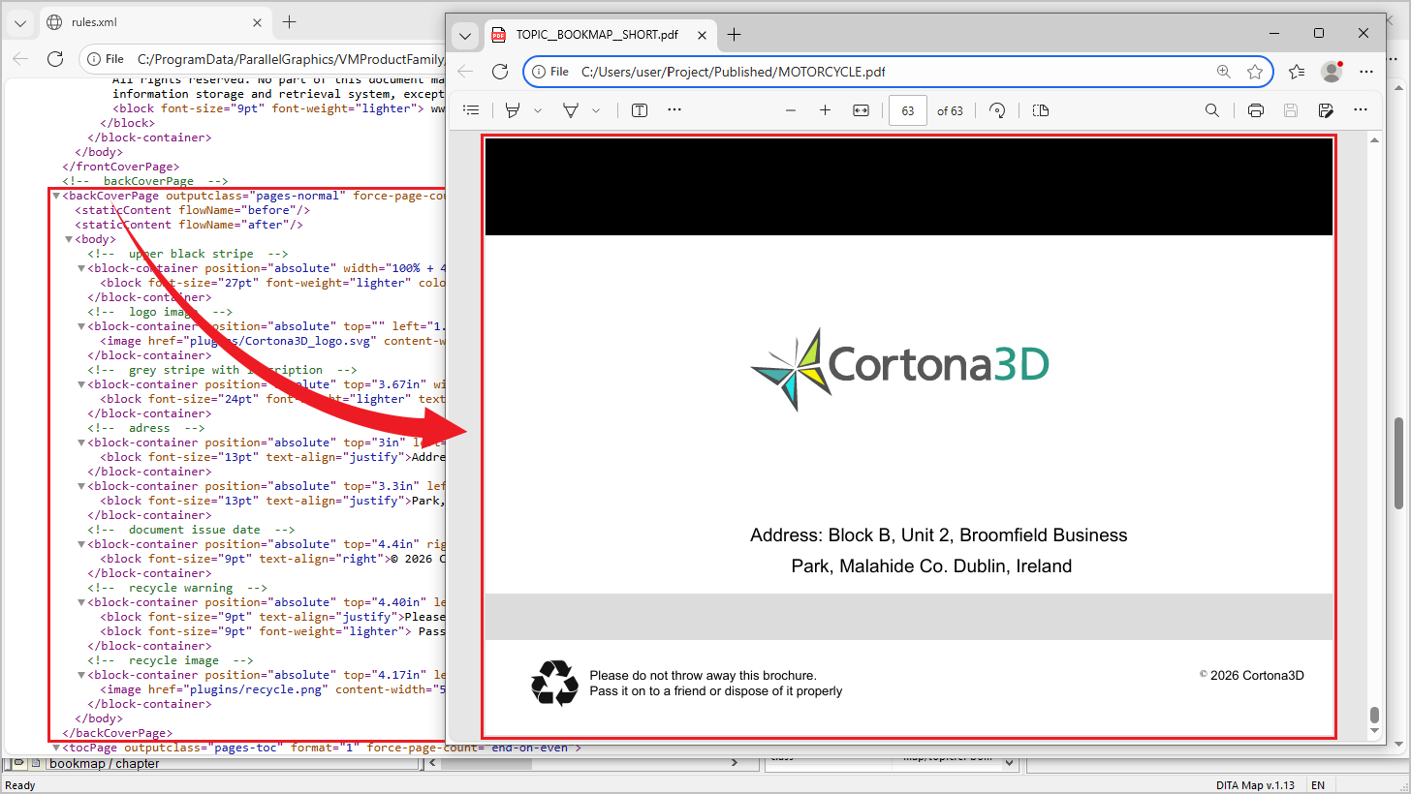Select the Add text tool

click(x=640, y=110)
